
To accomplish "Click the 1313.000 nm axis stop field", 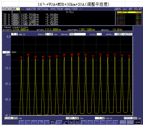I will coord(130,118).
